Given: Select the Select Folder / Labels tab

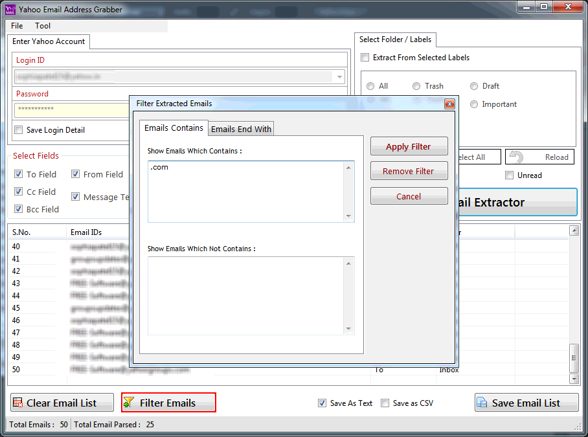Looking at the screenshot, I should click(395, 39).
